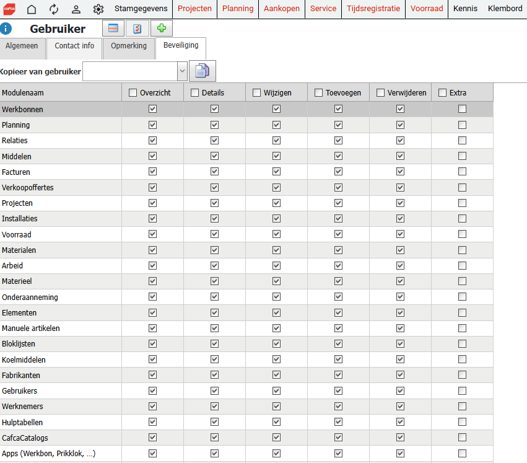Image resolution: width=527 pixels, height=463 pixels.
Task: Switch to the Opmerking tab
Action: pyautogui.click(x=129, y=48)
